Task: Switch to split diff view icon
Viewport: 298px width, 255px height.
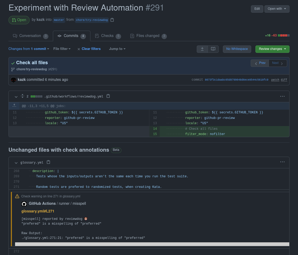Action: point(213,49)
